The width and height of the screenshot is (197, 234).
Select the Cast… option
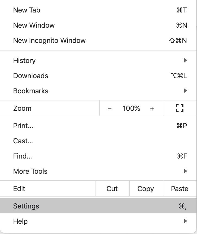coord(98,141)
